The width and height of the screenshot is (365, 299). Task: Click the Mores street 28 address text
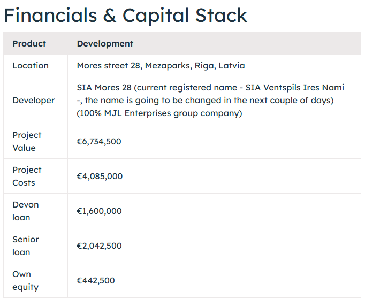coord(161,66)
